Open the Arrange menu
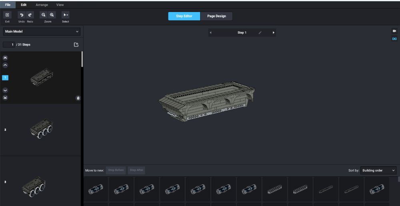400x206 pixels. coord(42,5)
